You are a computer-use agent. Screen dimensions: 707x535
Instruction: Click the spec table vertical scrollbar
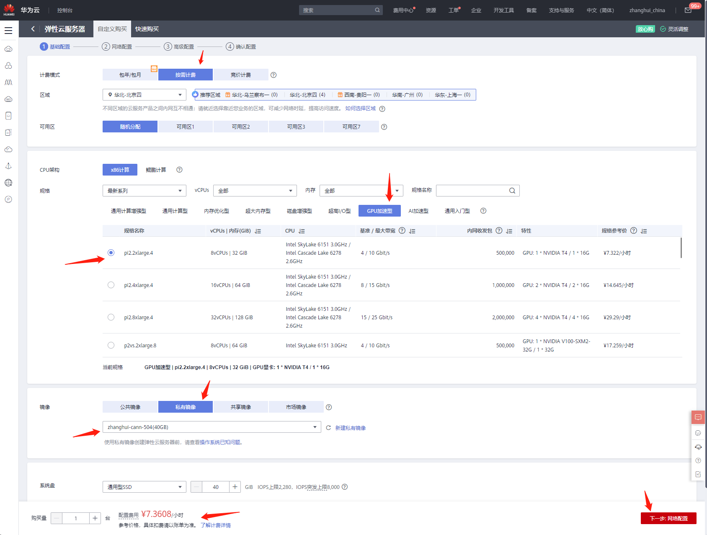tap(681, 248)
